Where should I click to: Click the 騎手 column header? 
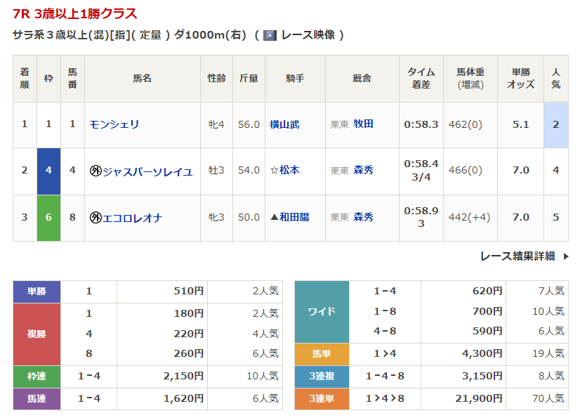pyautogui.click(x=295, y=79)
